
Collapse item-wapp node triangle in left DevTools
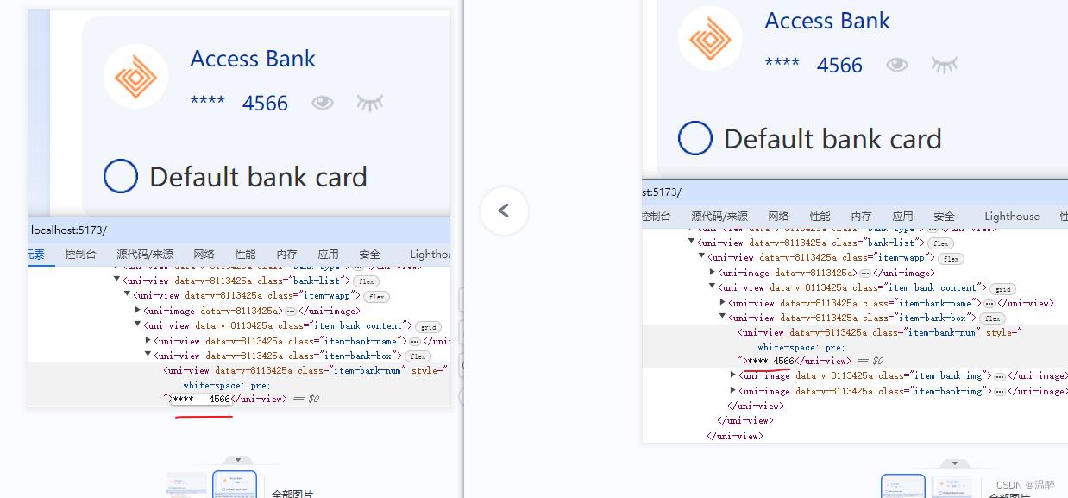coord(127,294)
